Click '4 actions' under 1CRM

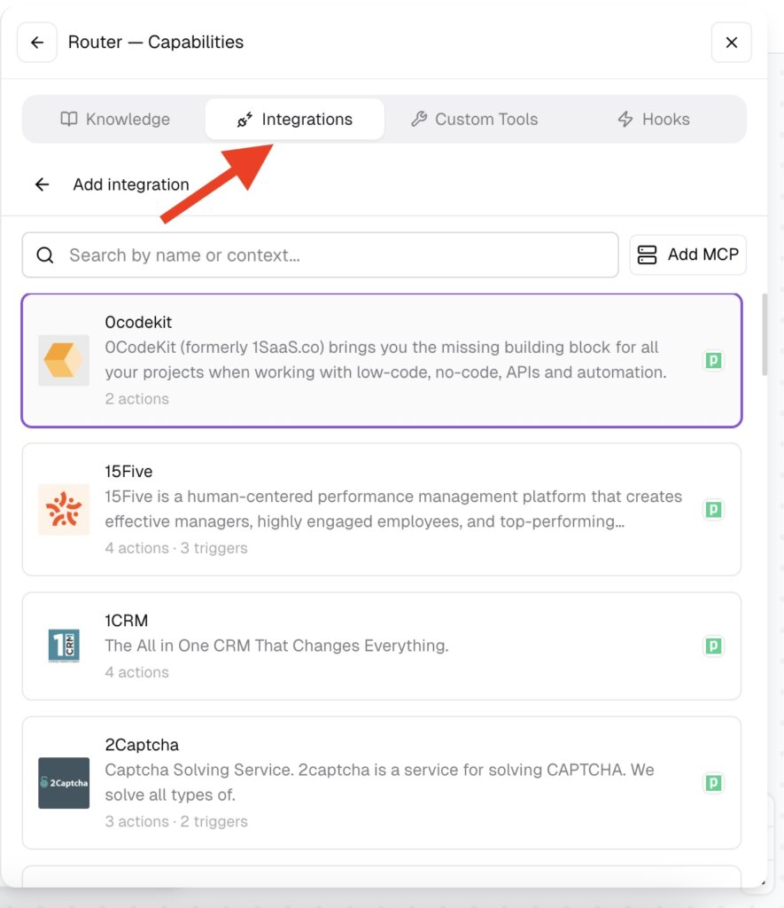[137, 672]
